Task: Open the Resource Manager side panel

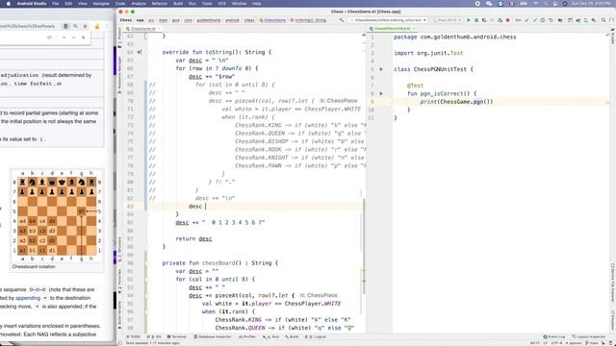Action: (x=119, y=75)
